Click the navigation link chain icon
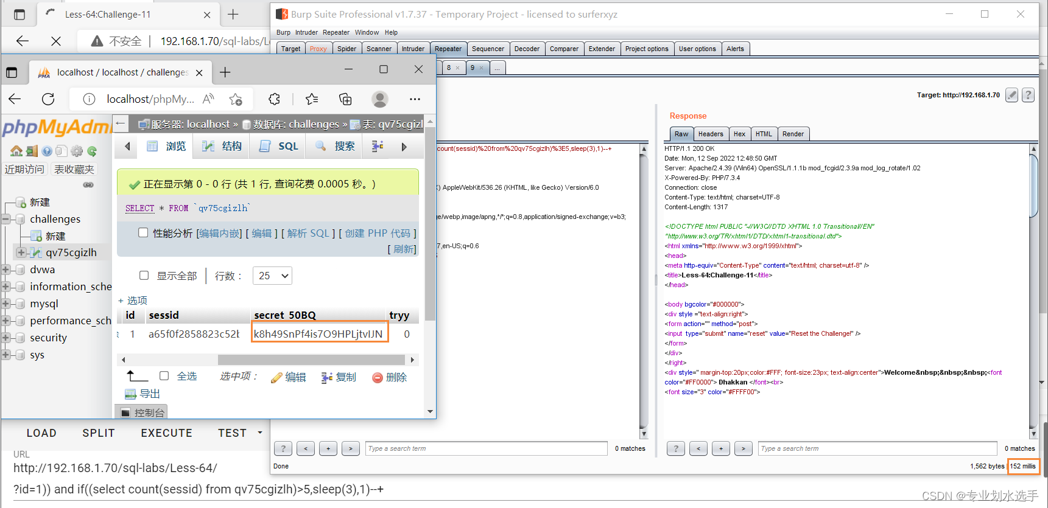The width and height of the screenshot is (1048, 508). click(x=88, y=184)
